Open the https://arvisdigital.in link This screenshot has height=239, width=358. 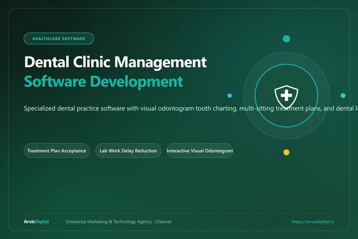(313, 222)
